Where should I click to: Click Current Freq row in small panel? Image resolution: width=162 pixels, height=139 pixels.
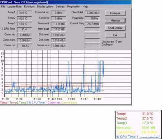tap(138, 132)
